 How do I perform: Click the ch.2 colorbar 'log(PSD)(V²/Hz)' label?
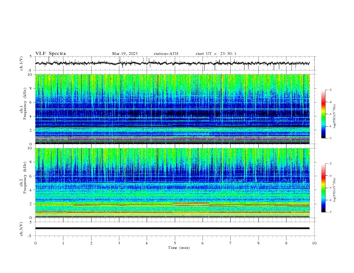click(x=335, y=190)
